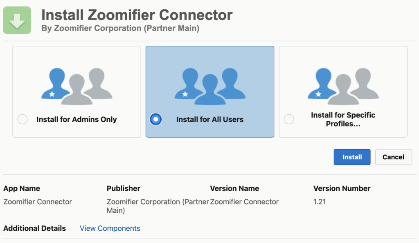The width and height of the screenshot is (419, 243).
Task: Click the Version Number value 1.21
Action: [x=320, y=202]
